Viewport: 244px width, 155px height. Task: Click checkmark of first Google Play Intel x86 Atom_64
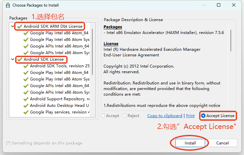coord(26,33)
